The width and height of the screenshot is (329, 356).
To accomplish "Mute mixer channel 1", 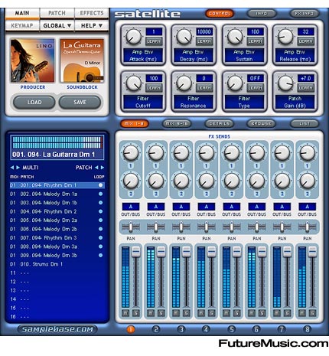I will click(125, 313).
